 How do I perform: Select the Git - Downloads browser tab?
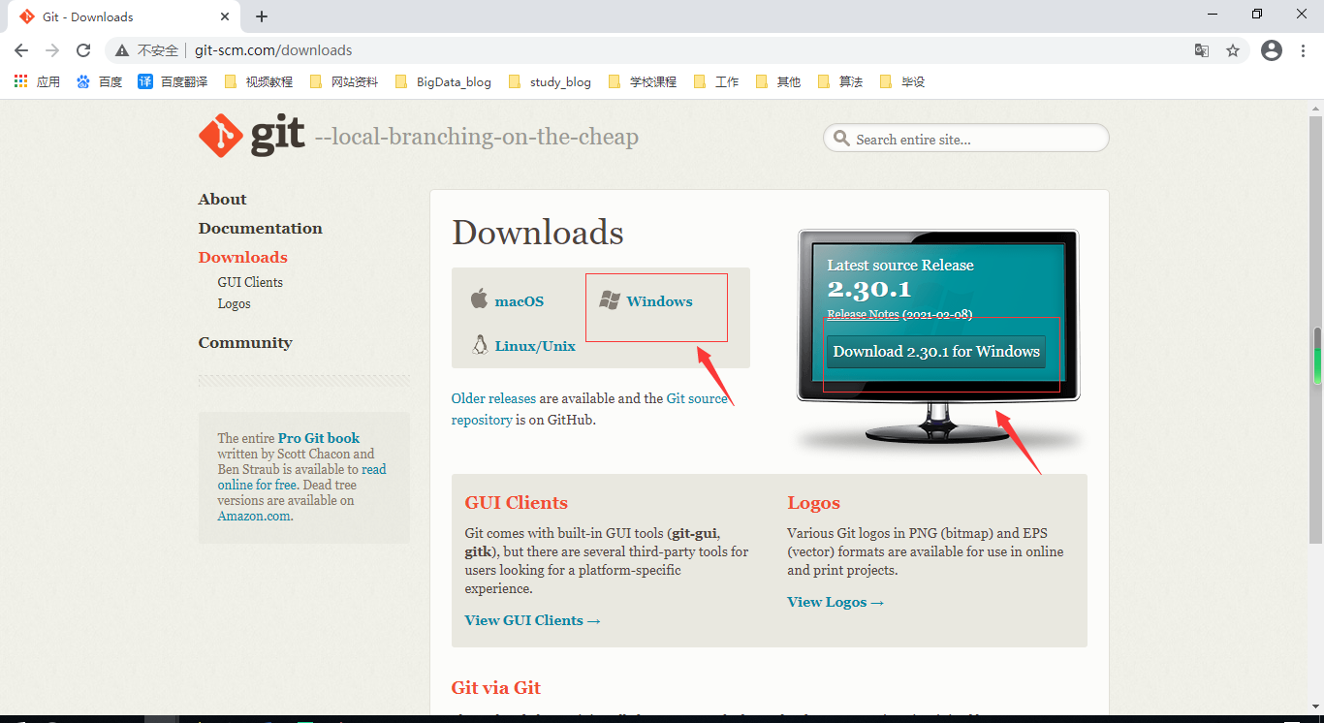click(x=124, y=16)
